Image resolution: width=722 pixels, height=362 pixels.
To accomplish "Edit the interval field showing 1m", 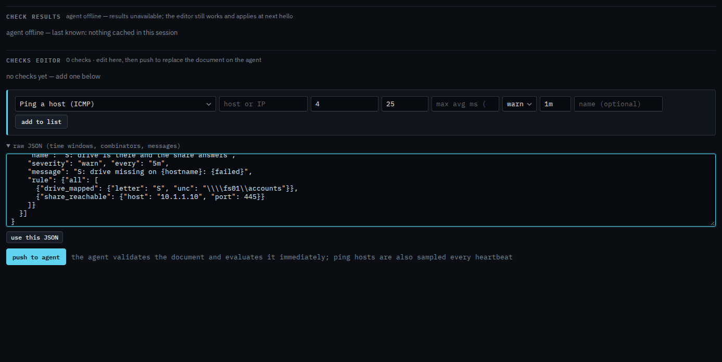I will point(555,104).
